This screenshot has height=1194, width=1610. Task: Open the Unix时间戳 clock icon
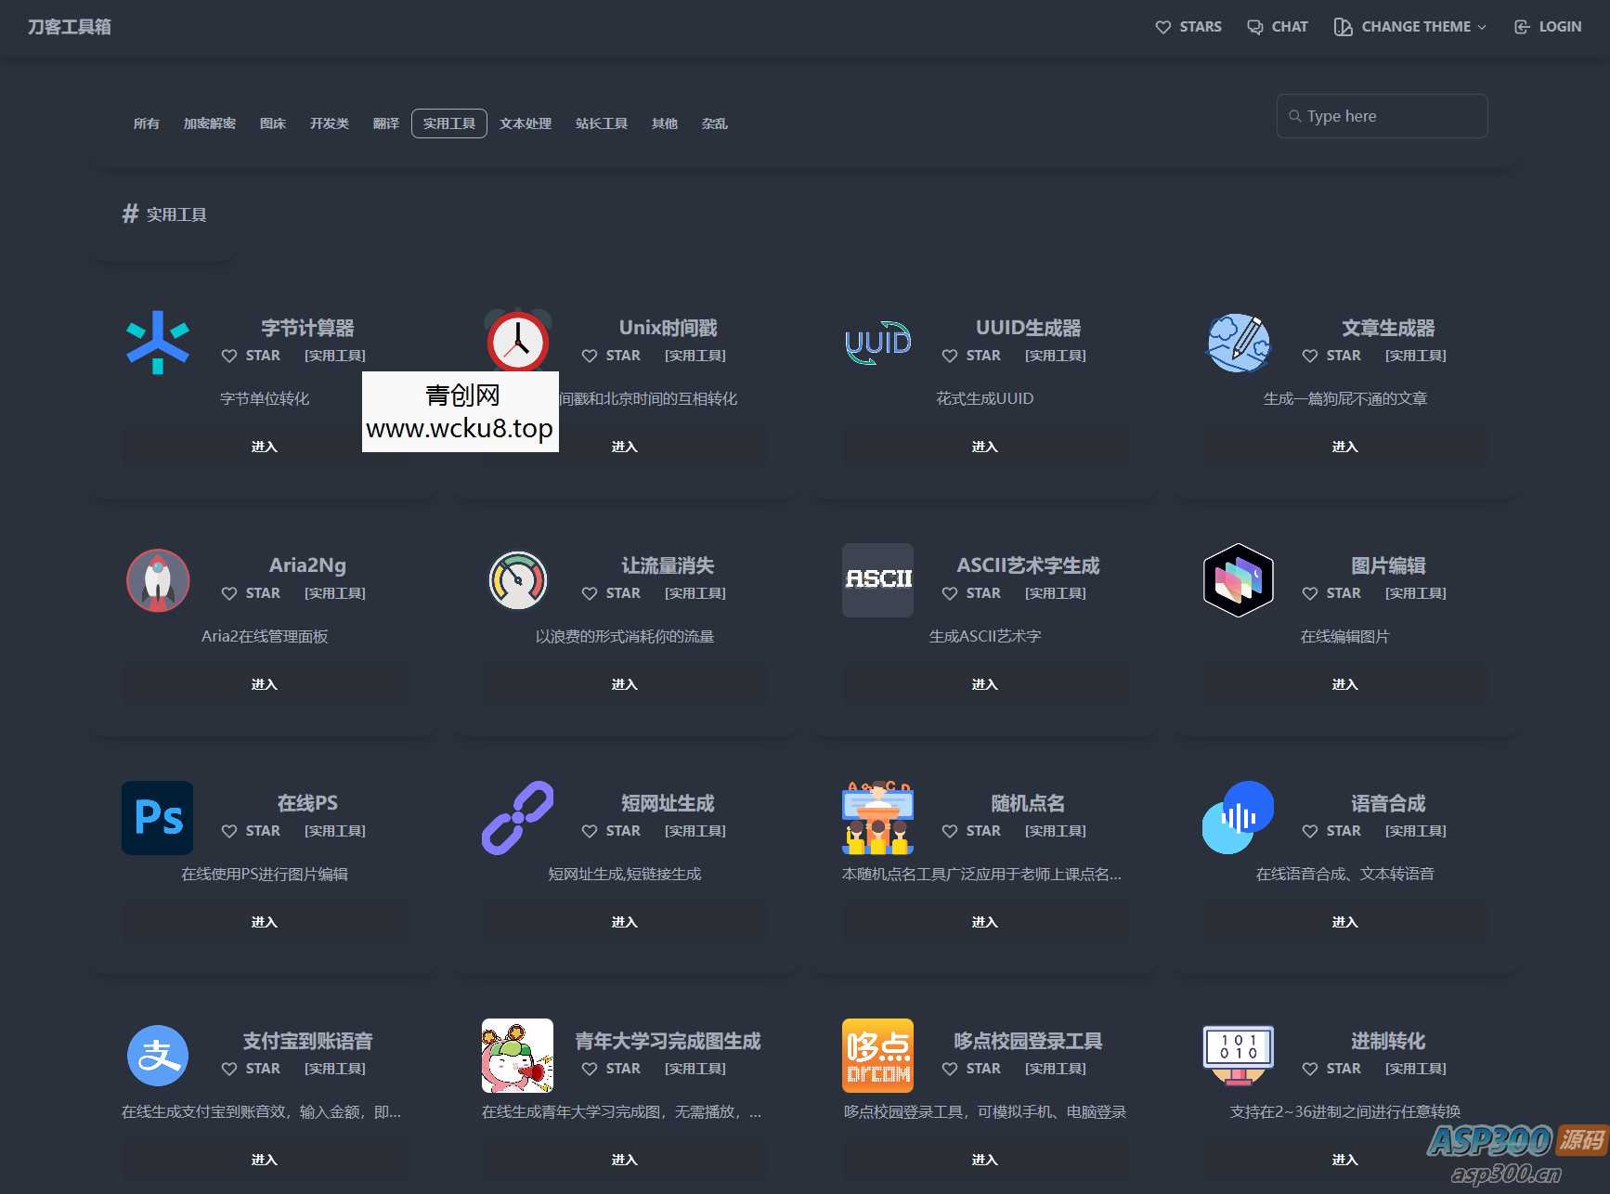click(517, 341)
